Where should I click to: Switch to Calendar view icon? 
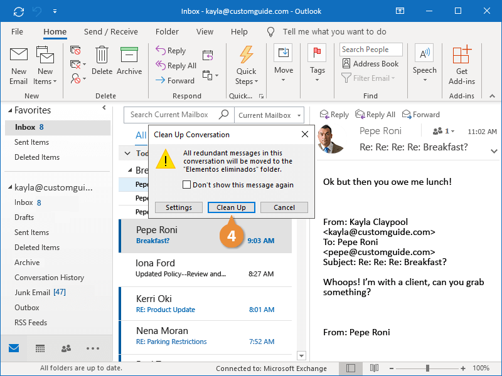pos(40,348)
